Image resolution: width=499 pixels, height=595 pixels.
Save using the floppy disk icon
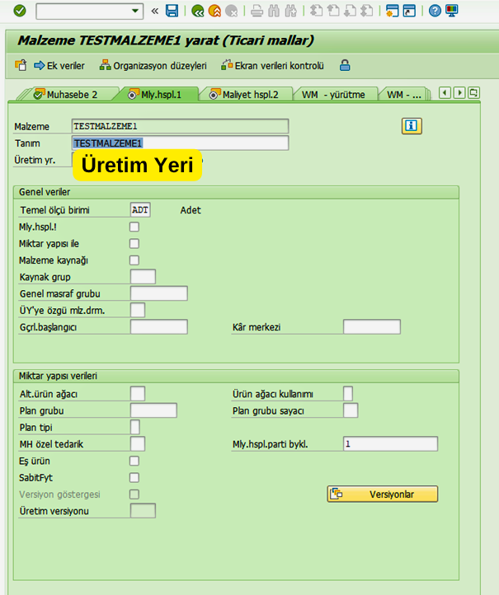(x=172, y=11)
